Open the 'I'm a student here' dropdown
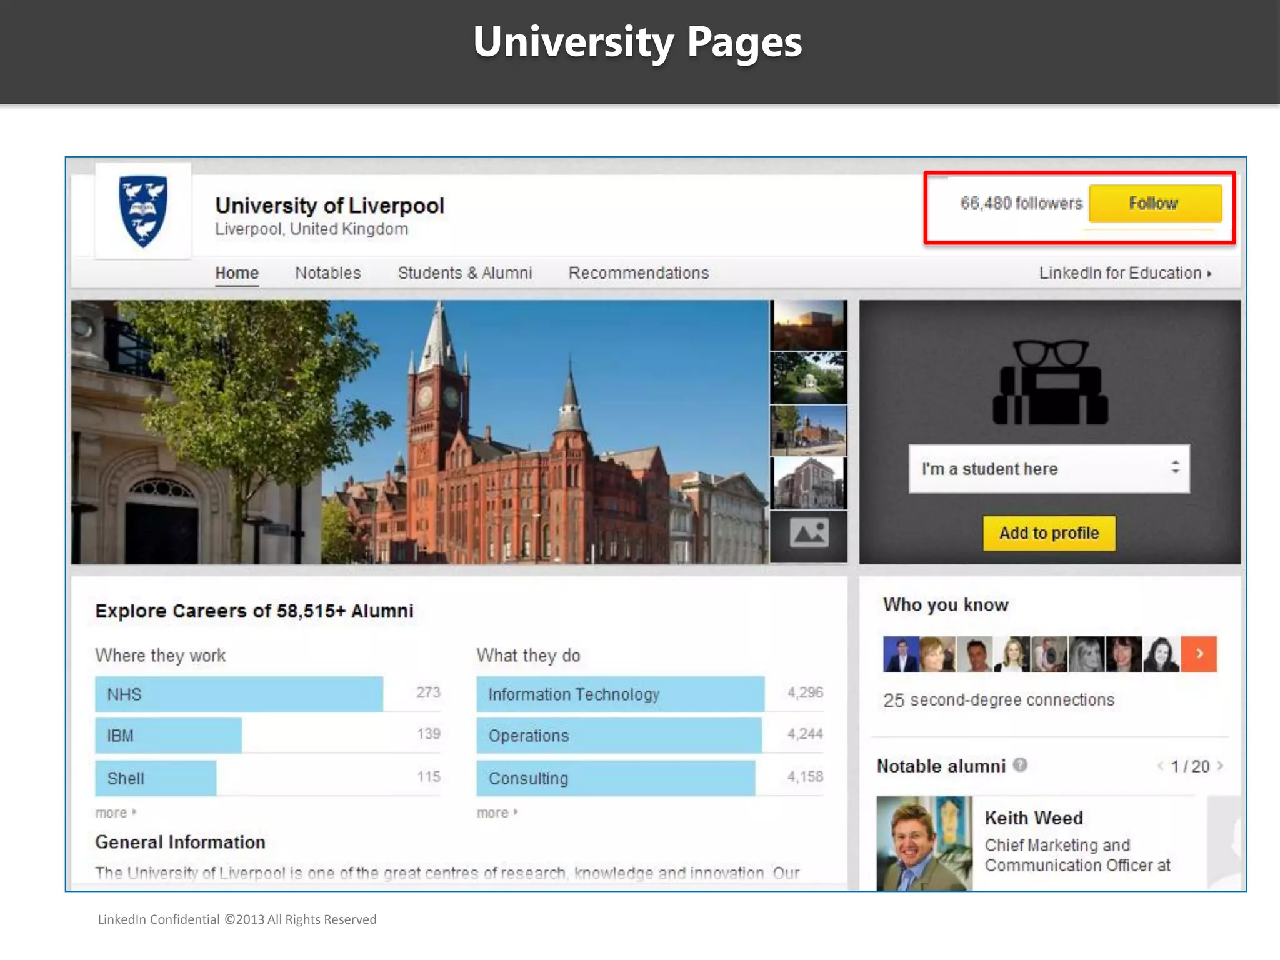The width and height of the screenshot is (1280, 960). pyautogui.click(x=1049, y=469)
